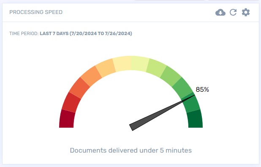Select the darkest green gauge segment

(195, 119)
